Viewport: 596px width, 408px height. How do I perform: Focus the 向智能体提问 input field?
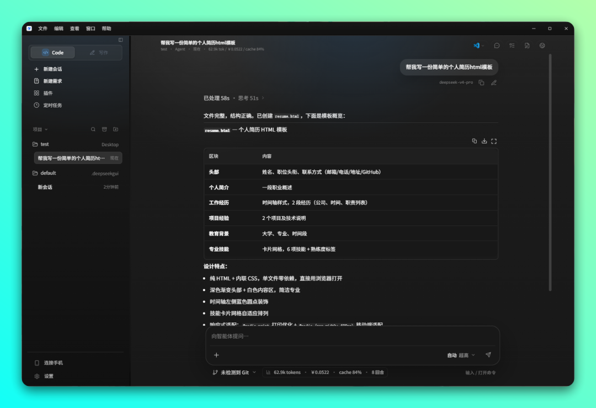pyautogui.click(x=352, y=336)
